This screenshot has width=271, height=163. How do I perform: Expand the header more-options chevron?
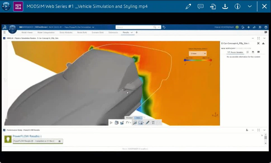[x=250, y=6]
